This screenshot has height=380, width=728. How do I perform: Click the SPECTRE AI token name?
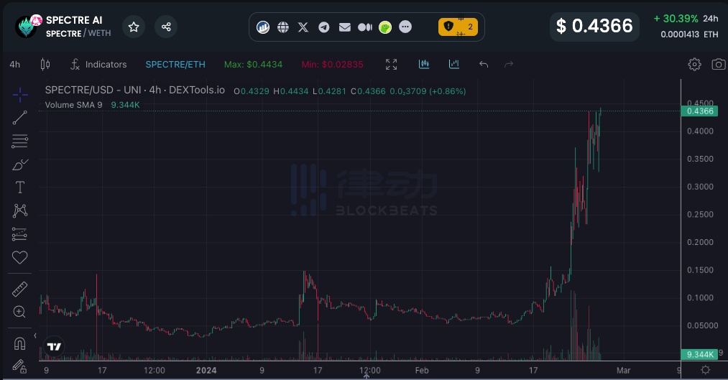click(74, 20)
